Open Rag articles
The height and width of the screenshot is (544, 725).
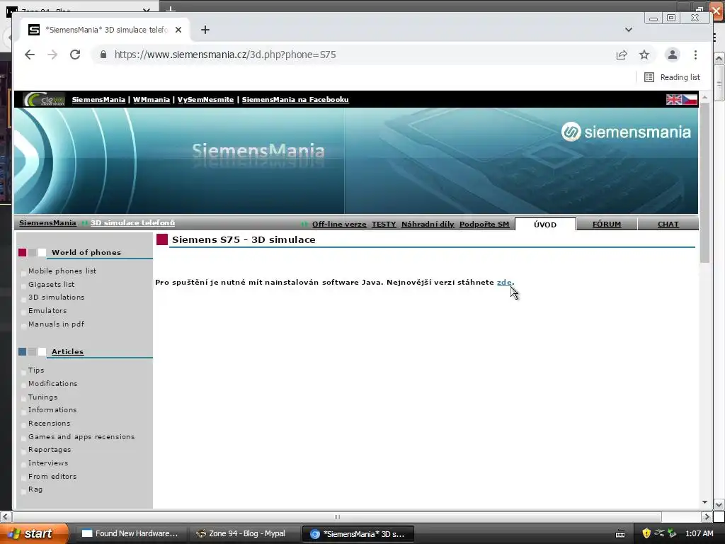tap(35, 489)
